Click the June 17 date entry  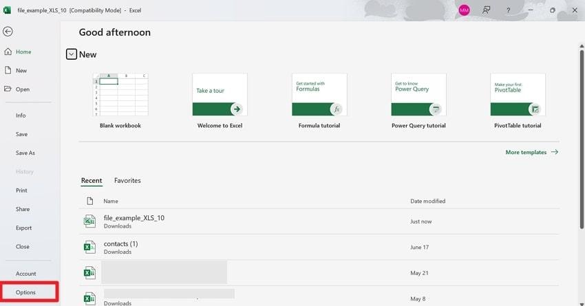419,247
